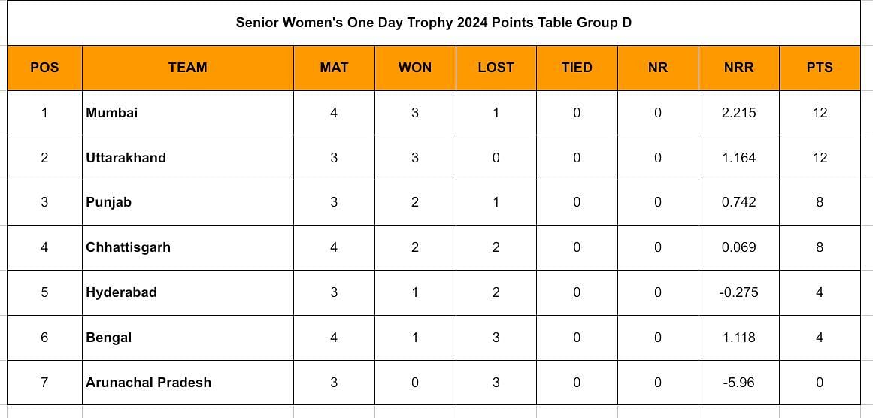The width and height of the screenshot is (873, 418).
Task: Click the WON column header
Action: click(x=415, y=68)
